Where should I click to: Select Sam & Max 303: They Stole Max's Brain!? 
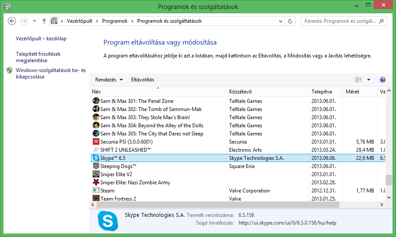click(x=145, y=117)
